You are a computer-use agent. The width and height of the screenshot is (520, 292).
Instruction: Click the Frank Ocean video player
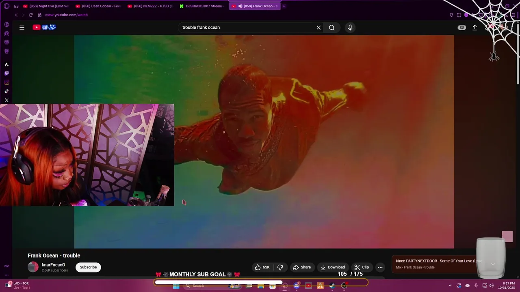[264, 142]
